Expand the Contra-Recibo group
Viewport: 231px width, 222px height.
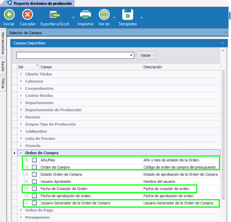21,96
